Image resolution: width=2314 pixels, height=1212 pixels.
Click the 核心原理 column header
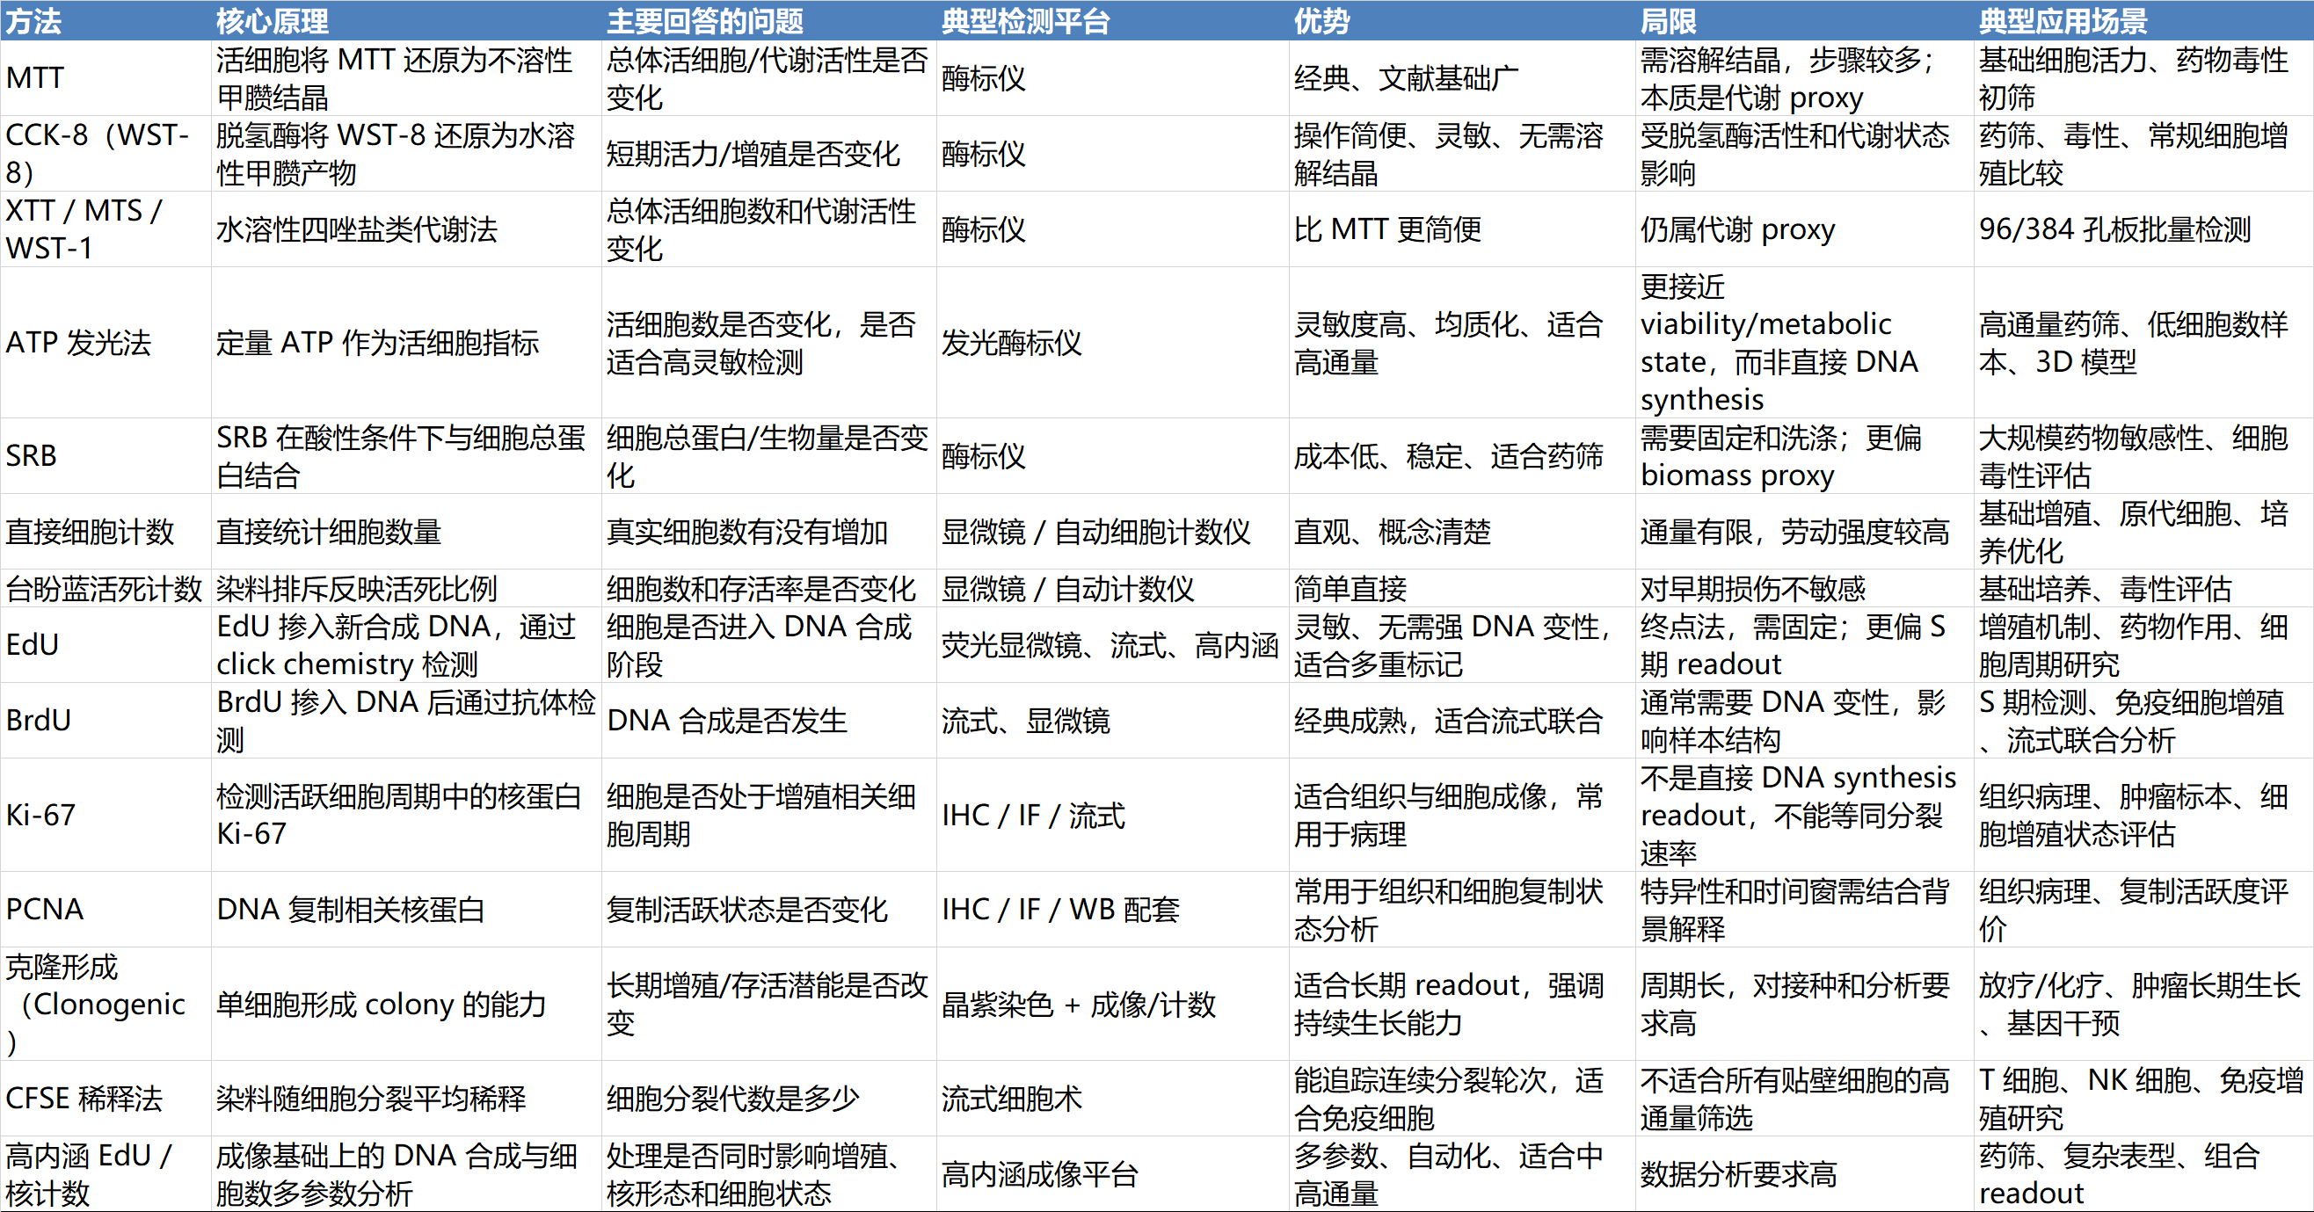pos(273,20)
